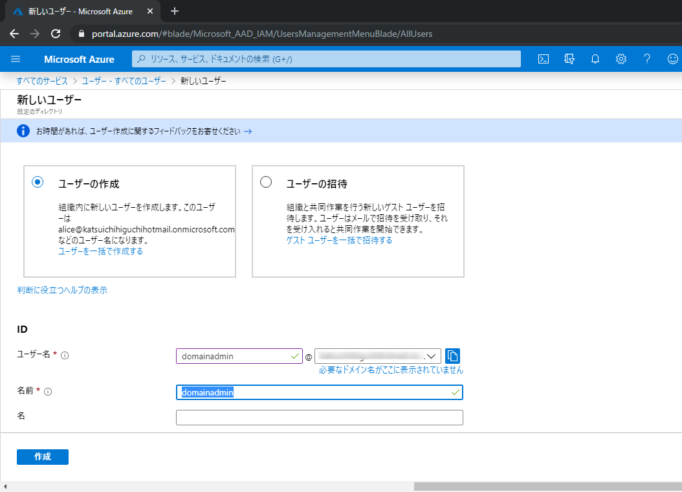The image size is (682, 492).
Task: Reload the page with the refresh icon
Action: tap(56, 34)
